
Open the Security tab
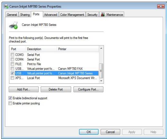[x=92, y=14]
